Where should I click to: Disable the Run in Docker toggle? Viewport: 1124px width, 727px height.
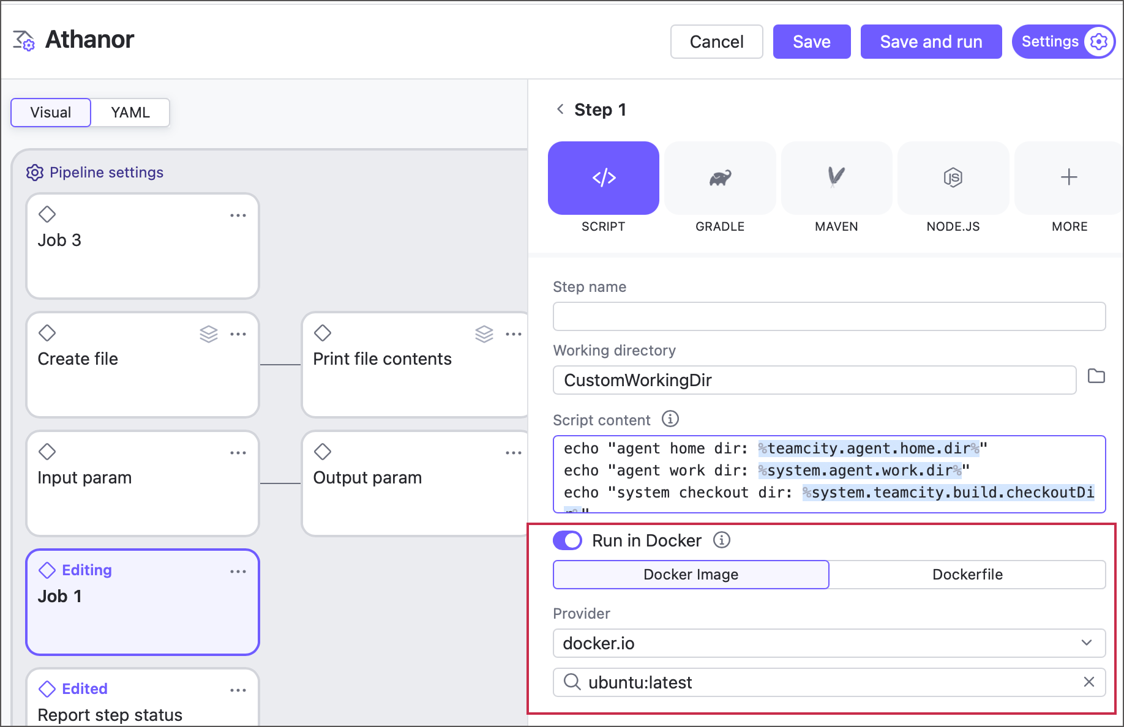pos(568,540)
